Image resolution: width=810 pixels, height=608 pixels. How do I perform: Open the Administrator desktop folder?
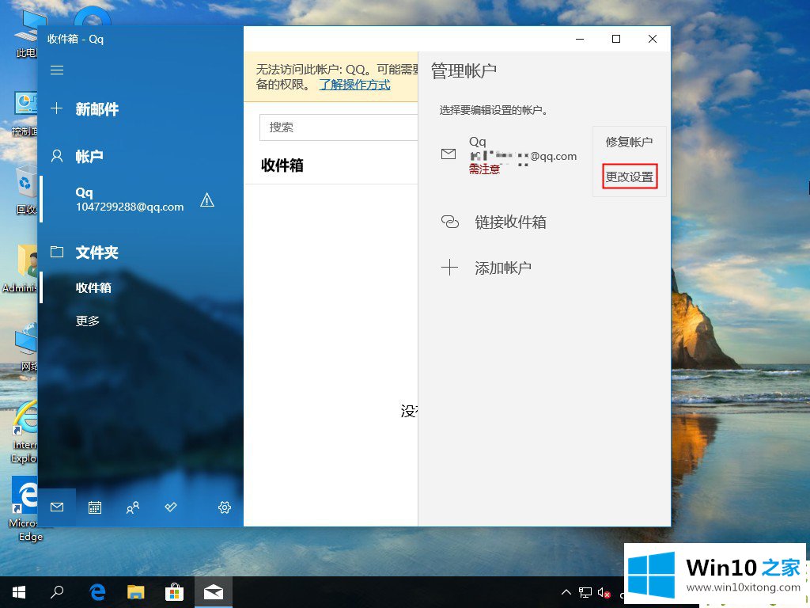[x=21, y=269]
